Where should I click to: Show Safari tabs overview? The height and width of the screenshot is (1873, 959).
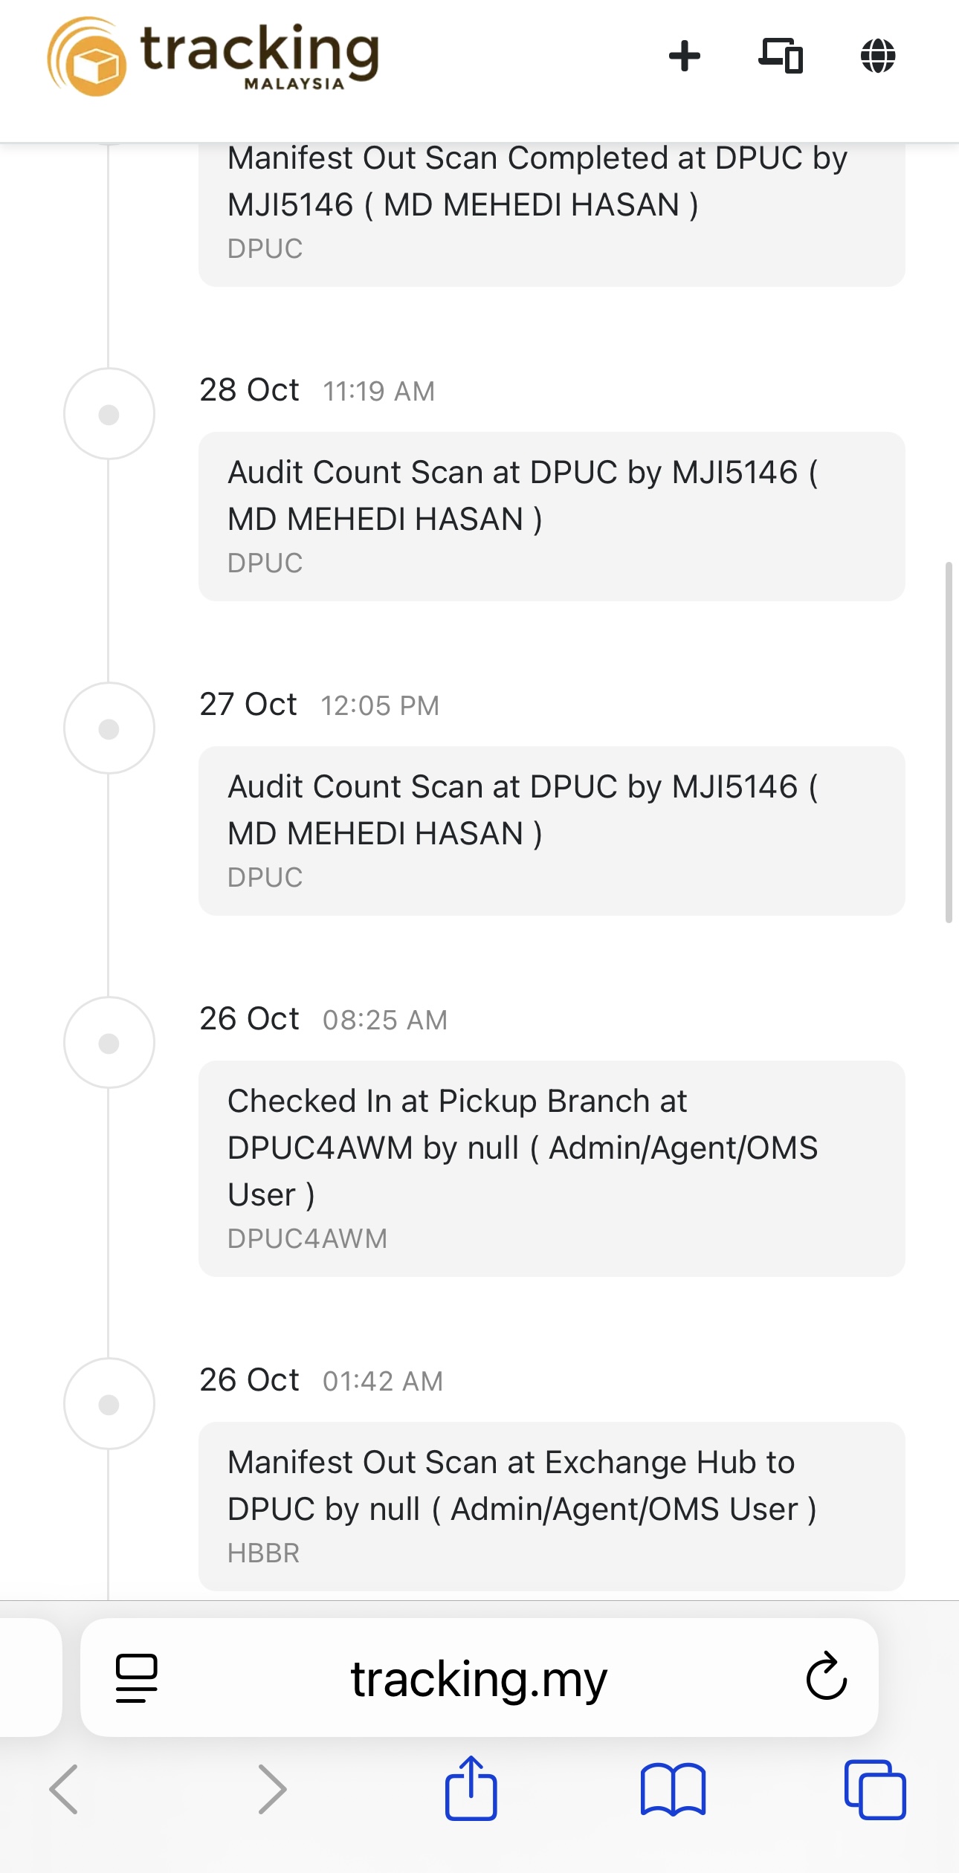pos(875,1789)
